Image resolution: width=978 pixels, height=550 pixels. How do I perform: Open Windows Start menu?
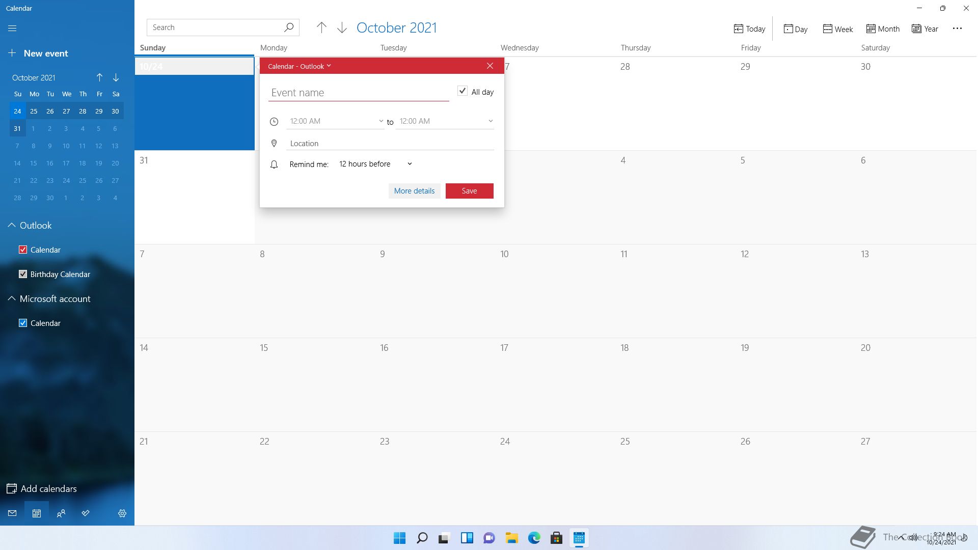pyautogui.click(x=400, y=538)
